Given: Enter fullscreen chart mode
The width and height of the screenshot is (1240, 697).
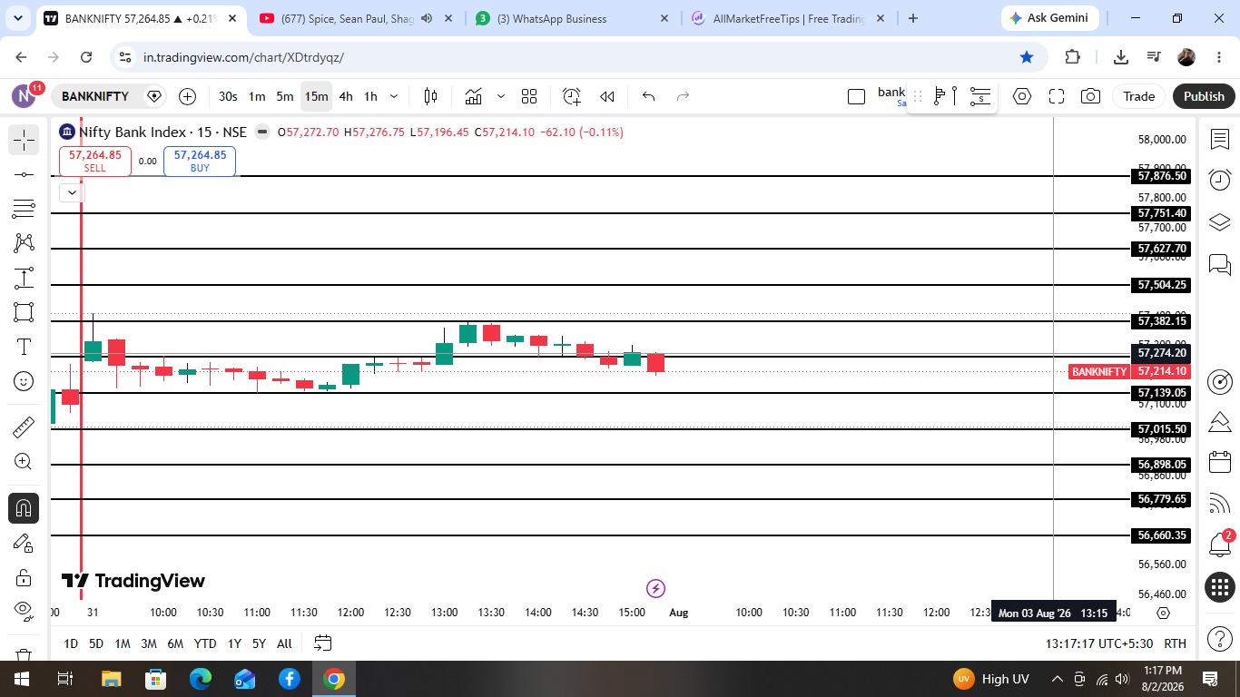Looking at the screenshot, I should (x=1057, y=96).
